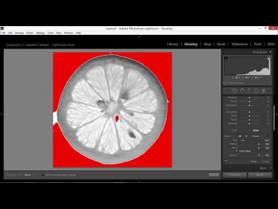Expand the Basic panel triangle
278x209 pixels.
(x=270, y=168)
